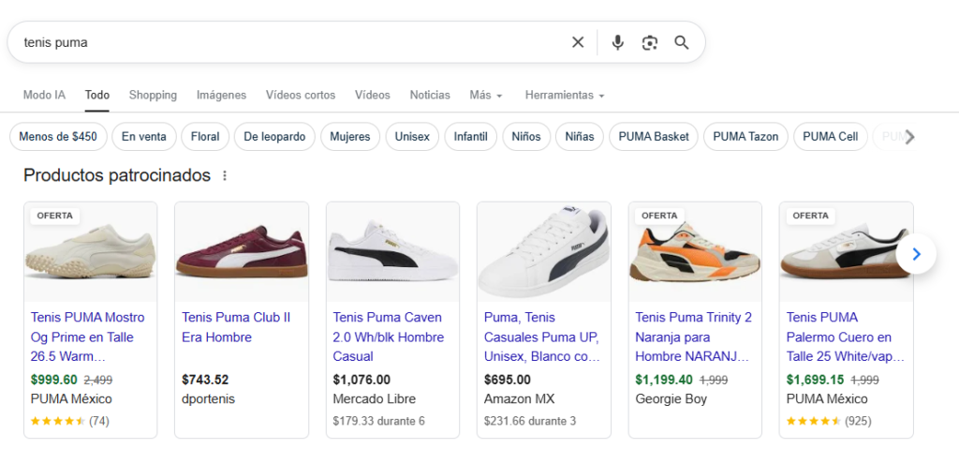Apply the Menos de $450 filter chip
Screen dimensions: 959x464
coord(58,137)
